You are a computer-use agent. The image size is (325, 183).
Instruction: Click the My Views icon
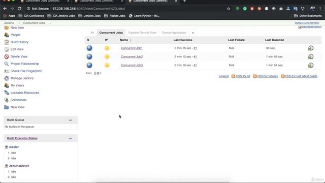pos(7,85)
